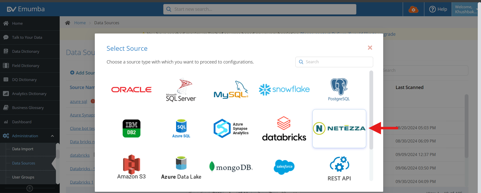Click Add Source button
Screen dimensions: 481x193
(82, 73)
